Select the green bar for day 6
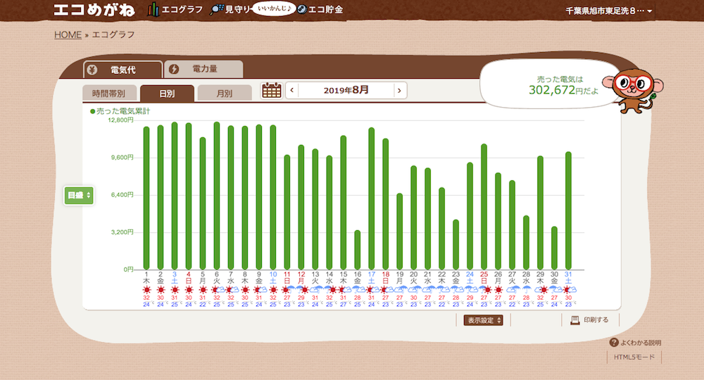The height and width of the screenshot is (380, 704). 216,196
